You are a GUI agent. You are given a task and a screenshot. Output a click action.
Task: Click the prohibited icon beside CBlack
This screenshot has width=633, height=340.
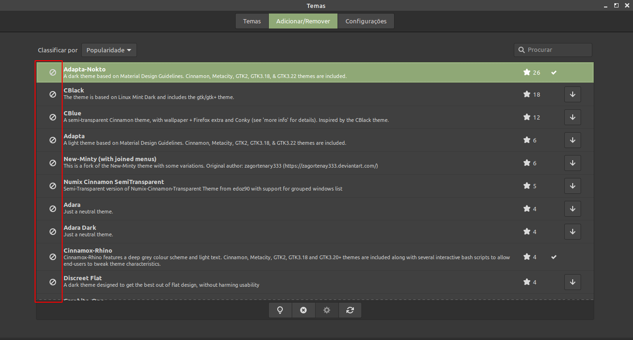[53, 94]
